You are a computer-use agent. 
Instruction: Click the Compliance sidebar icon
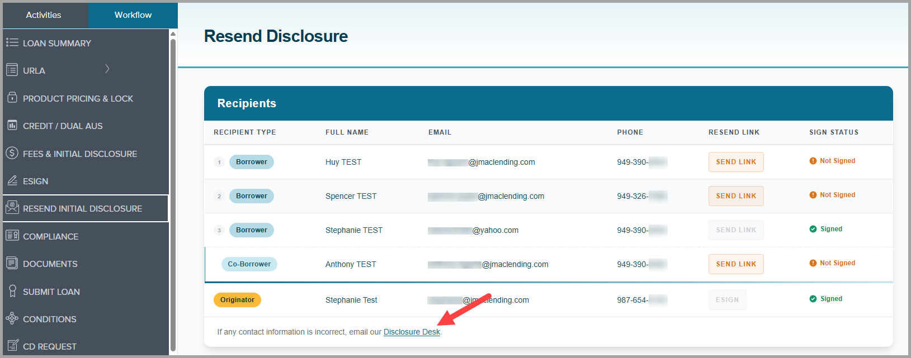pyautogui.click(x=12, y=235)
